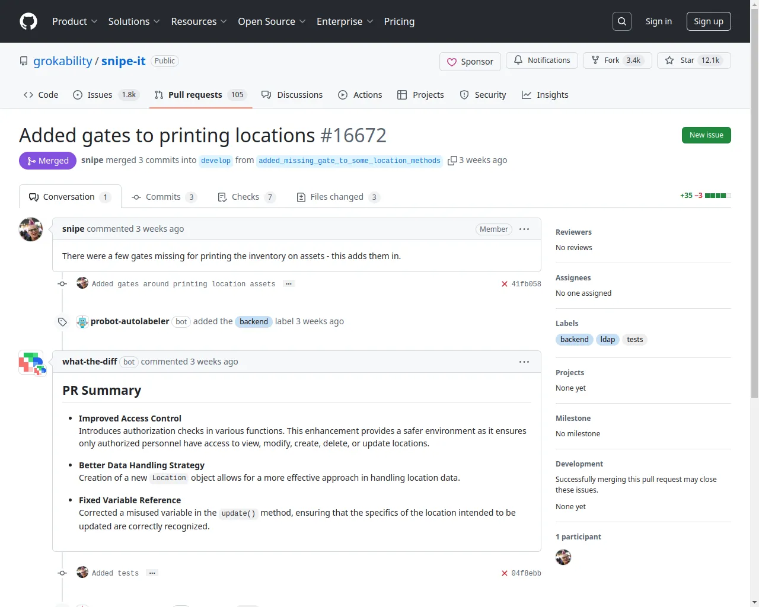Viewport: 759px width, 607px height.
Task: Open the Code tab
Action: pyautogui.click(x=41, y=95)
